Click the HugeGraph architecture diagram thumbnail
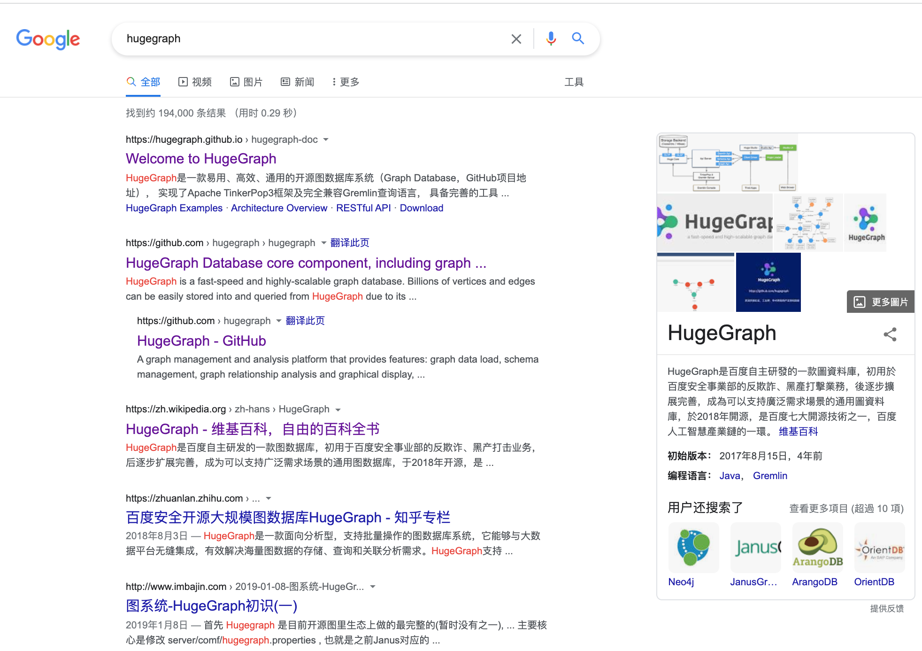This screenshot has height=651, width=922. pyautogui.click(x=727, y=163)
